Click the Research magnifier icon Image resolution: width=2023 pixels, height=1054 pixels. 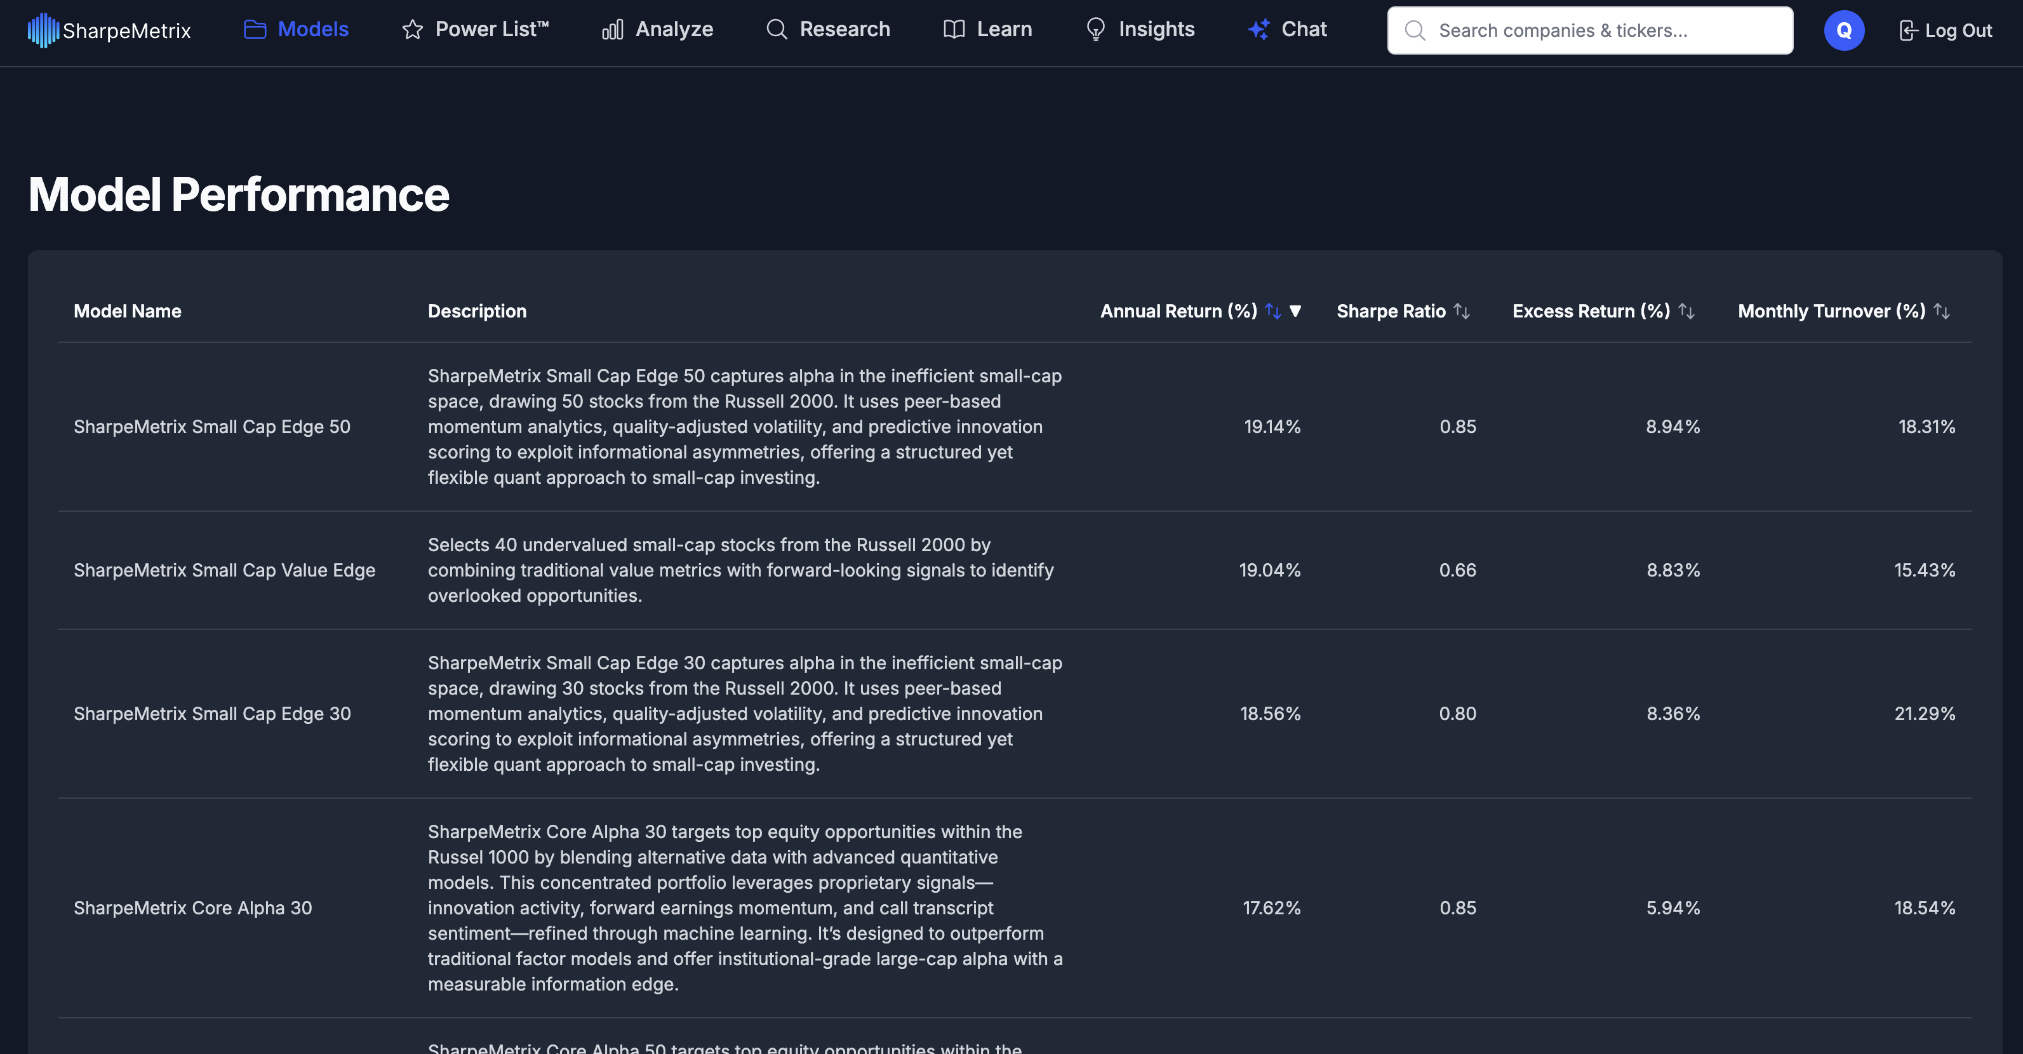[776, 29]
